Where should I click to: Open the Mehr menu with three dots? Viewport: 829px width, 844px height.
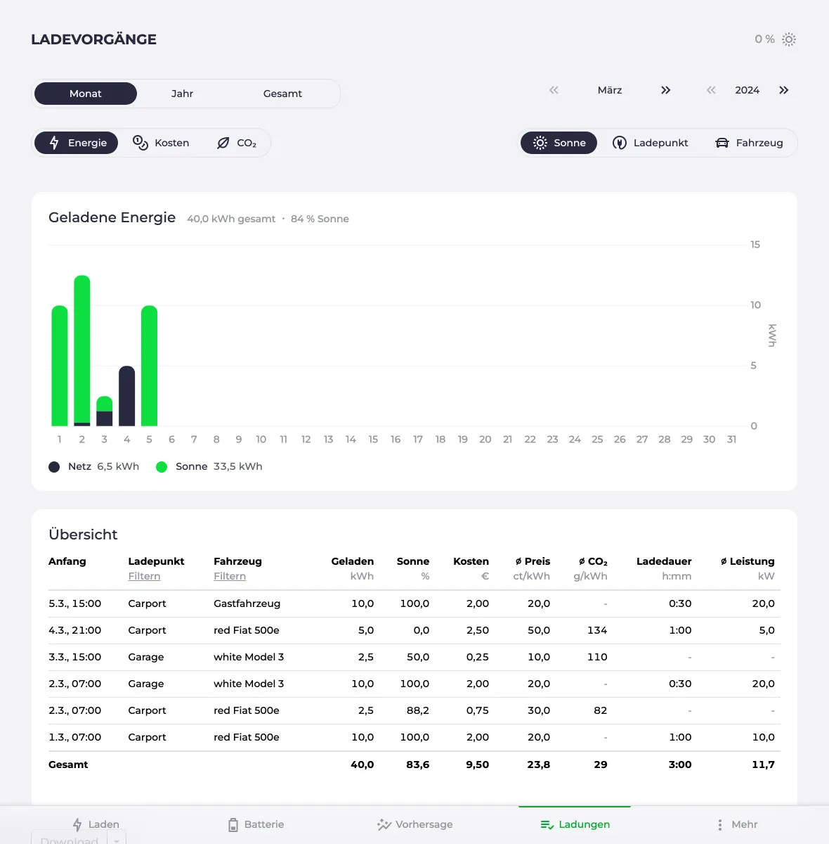point(736,824)
